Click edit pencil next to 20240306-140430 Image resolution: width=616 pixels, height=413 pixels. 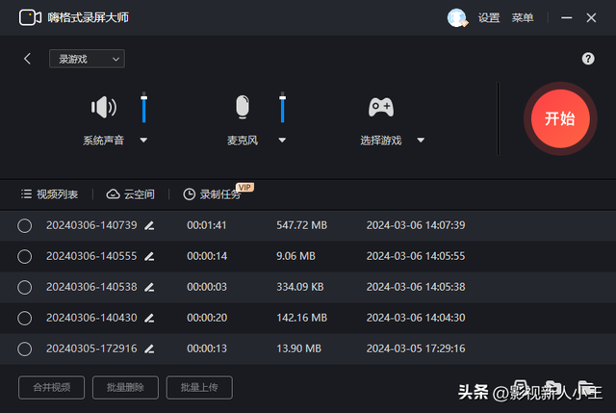coord(149,318)
